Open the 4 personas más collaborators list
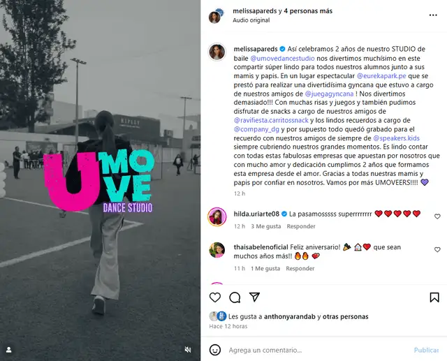This screenshot has width=447, height=361. (x=308, y=11)
